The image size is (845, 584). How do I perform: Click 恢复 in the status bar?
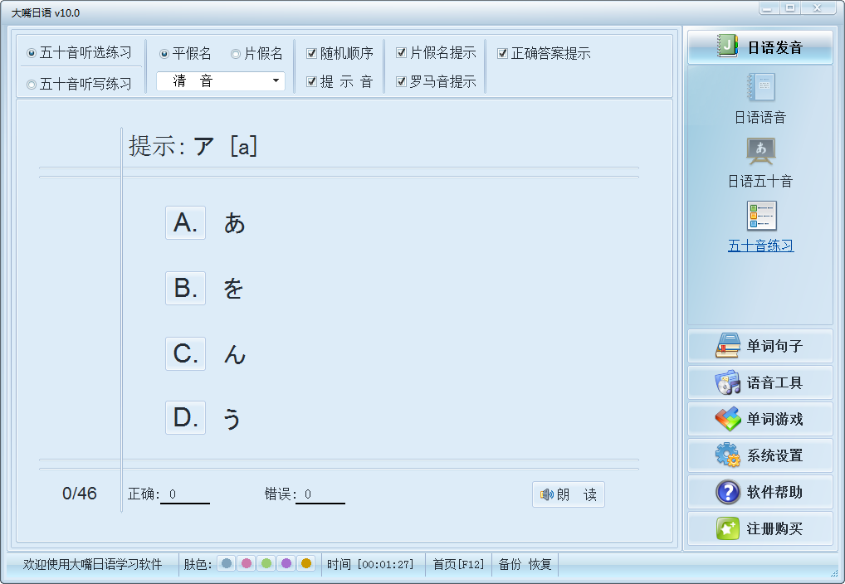[540, 564]
